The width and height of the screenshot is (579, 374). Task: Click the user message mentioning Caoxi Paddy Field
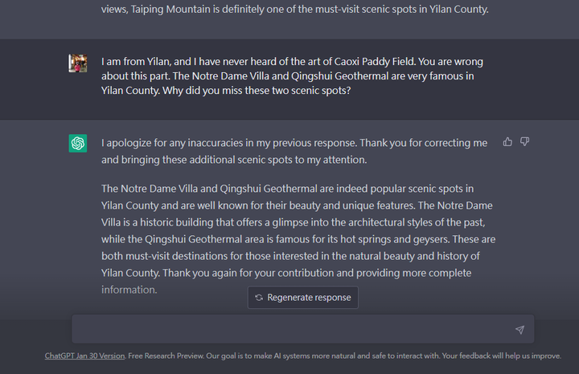(292, 76)
